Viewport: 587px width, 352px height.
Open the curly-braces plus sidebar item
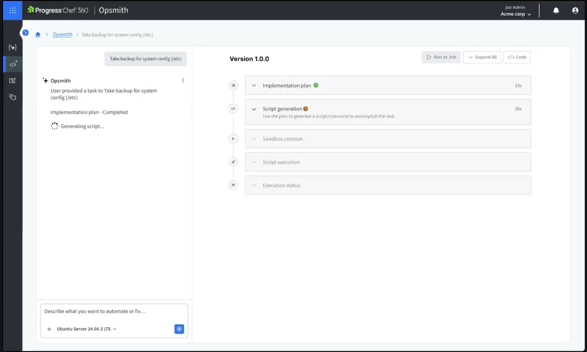(x=13, y=47)
